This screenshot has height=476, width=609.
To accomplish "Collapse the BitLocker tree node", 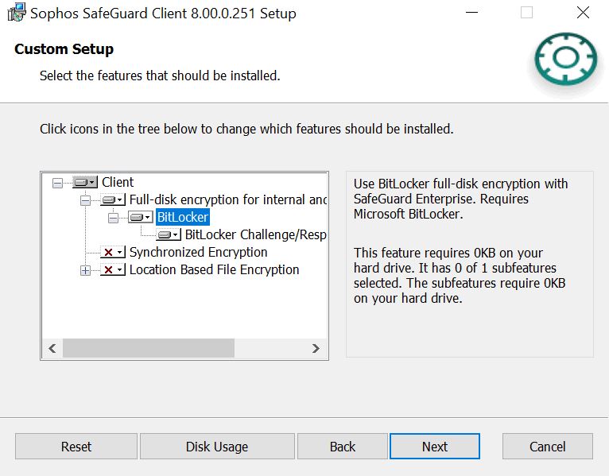I will pyautogui.click(x=114, y=218).
